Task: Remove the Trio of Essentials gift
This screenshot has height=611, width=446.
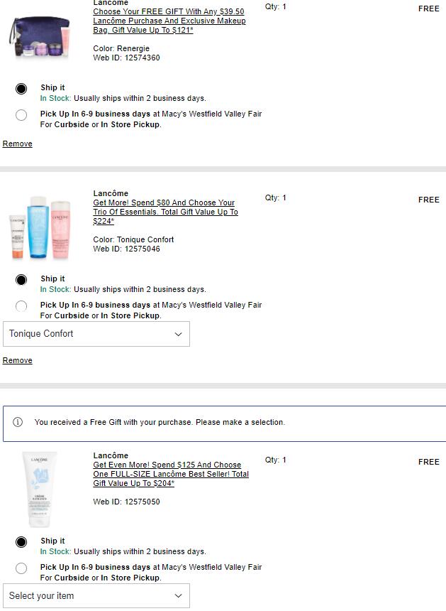Action: 17,360
